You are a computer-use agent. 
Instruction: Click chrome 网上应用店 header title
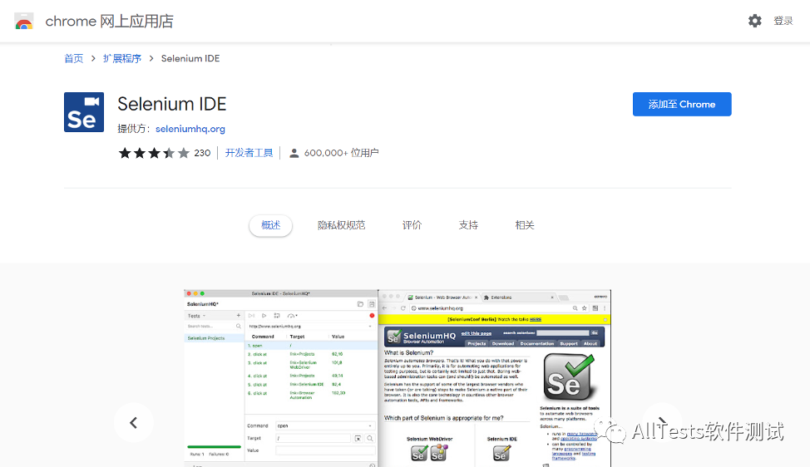110,21
